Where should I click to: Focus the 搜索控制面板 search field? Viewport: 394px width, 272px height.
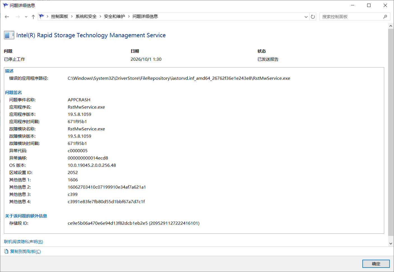click(x=352, y=17)
